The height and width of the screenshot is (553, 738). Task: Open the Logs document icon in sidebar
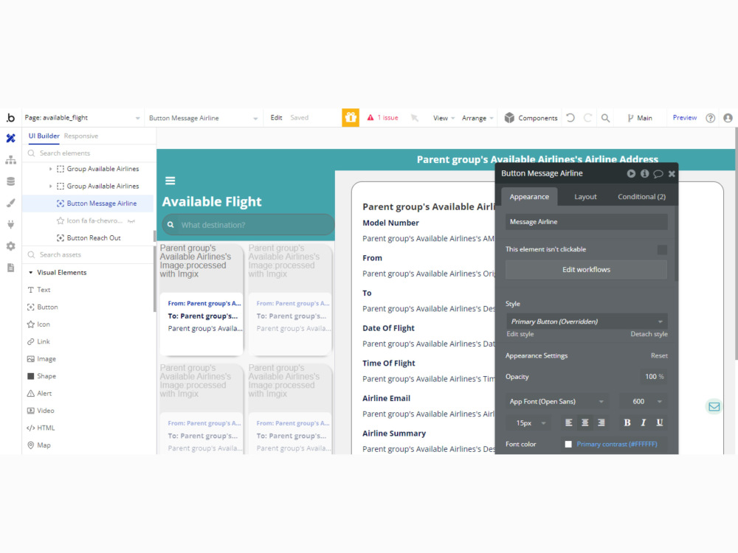[x=10, y=268]
